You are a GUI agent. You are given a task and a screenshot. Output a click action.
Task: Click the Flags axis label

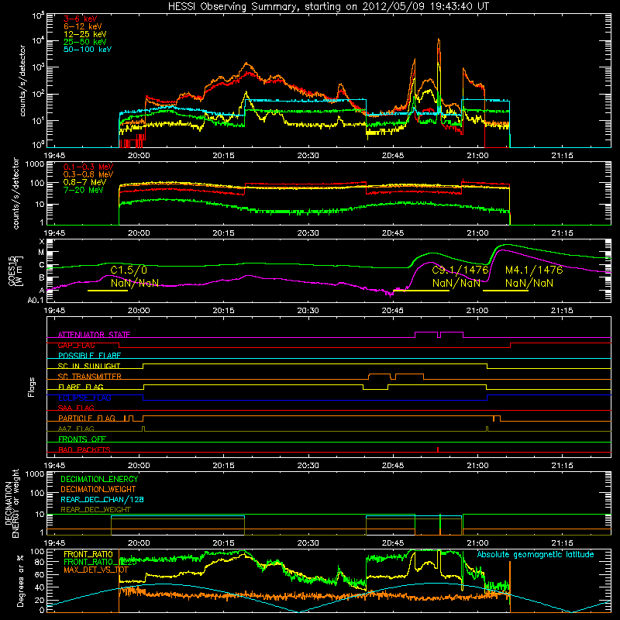pos(31,387)
